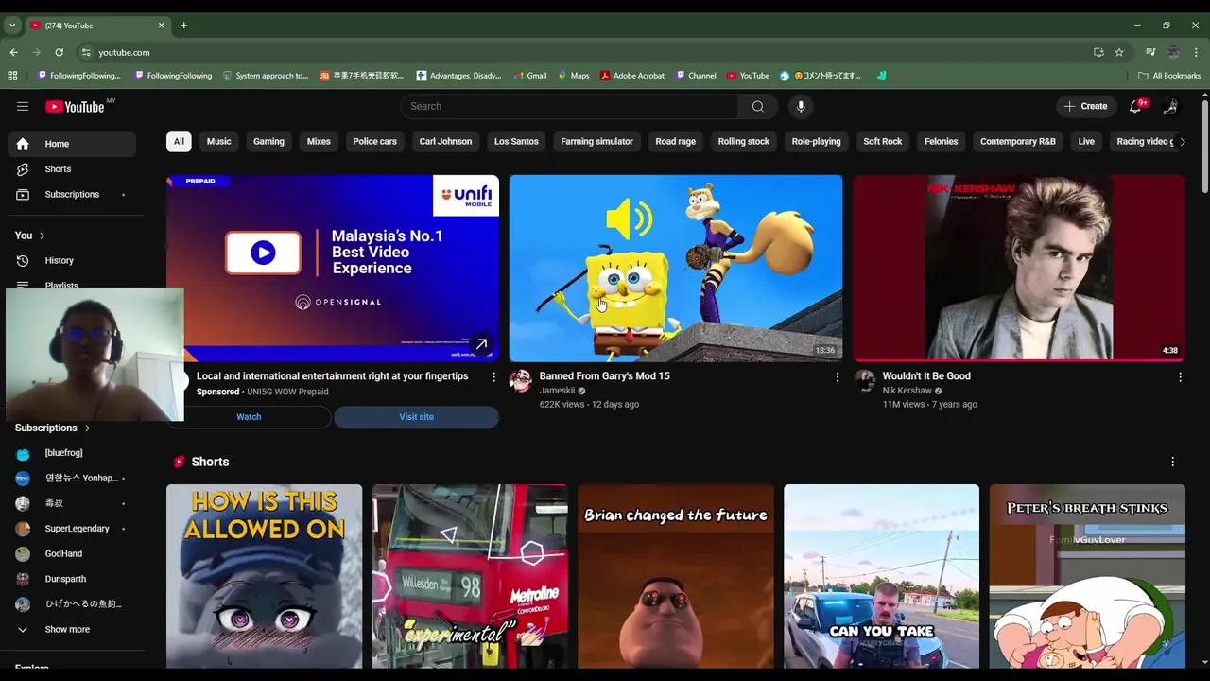Install the page as an app from the address bar
Viewport: 1210px width, 681px height.
coord(1098,52)
